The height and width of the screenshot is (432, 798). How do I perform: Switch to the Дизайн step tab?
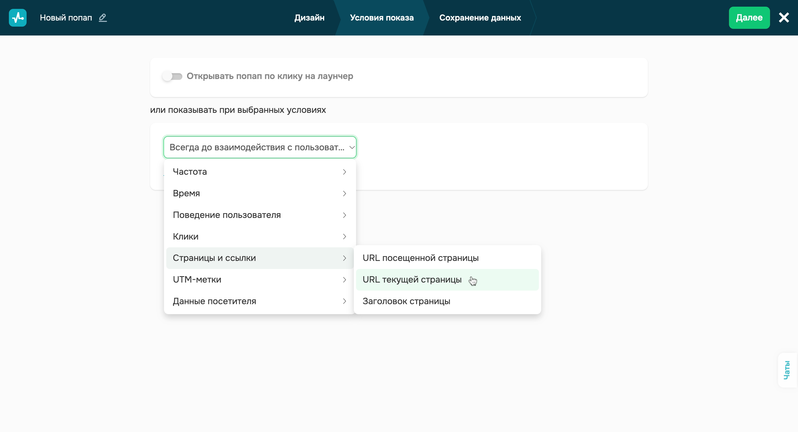coord(309,18)
